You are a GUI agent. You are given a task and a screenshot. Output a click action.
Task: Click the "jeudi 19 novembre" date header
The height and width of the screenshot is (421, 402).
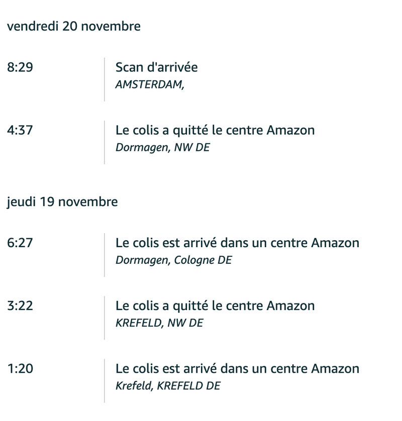[62, 202]
